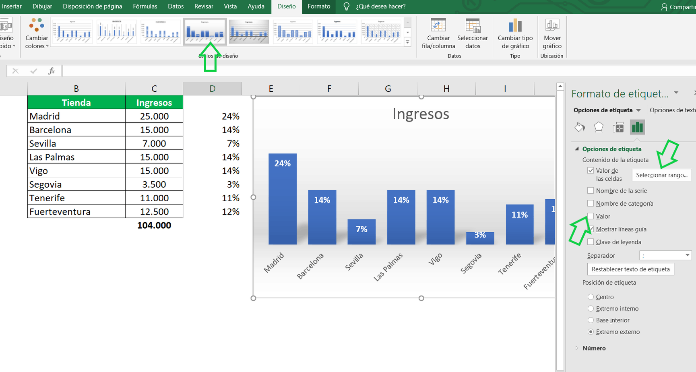Open the Fórmulas ribbon tab
Image resolution: width=696 pixels, height=372 pixels.
pyautogui.click(x=145, y=6)
